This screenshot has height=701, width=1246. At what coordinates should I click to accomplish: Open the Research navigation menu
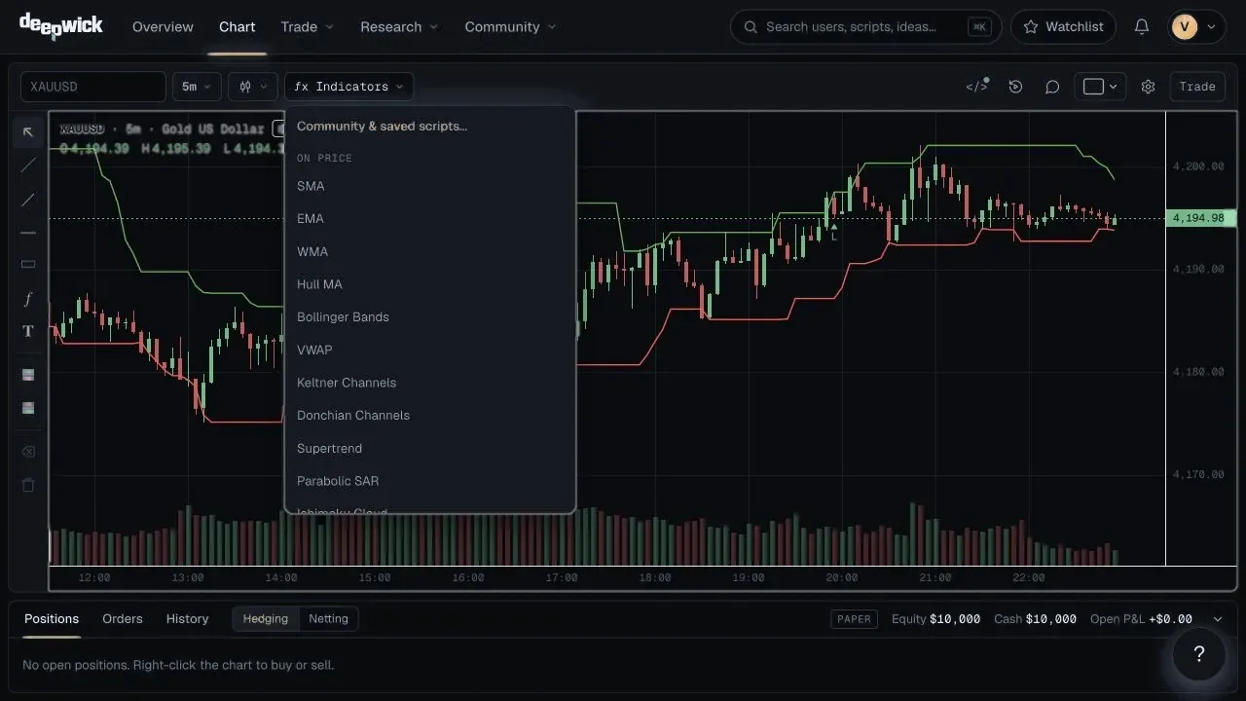point(399,27)
